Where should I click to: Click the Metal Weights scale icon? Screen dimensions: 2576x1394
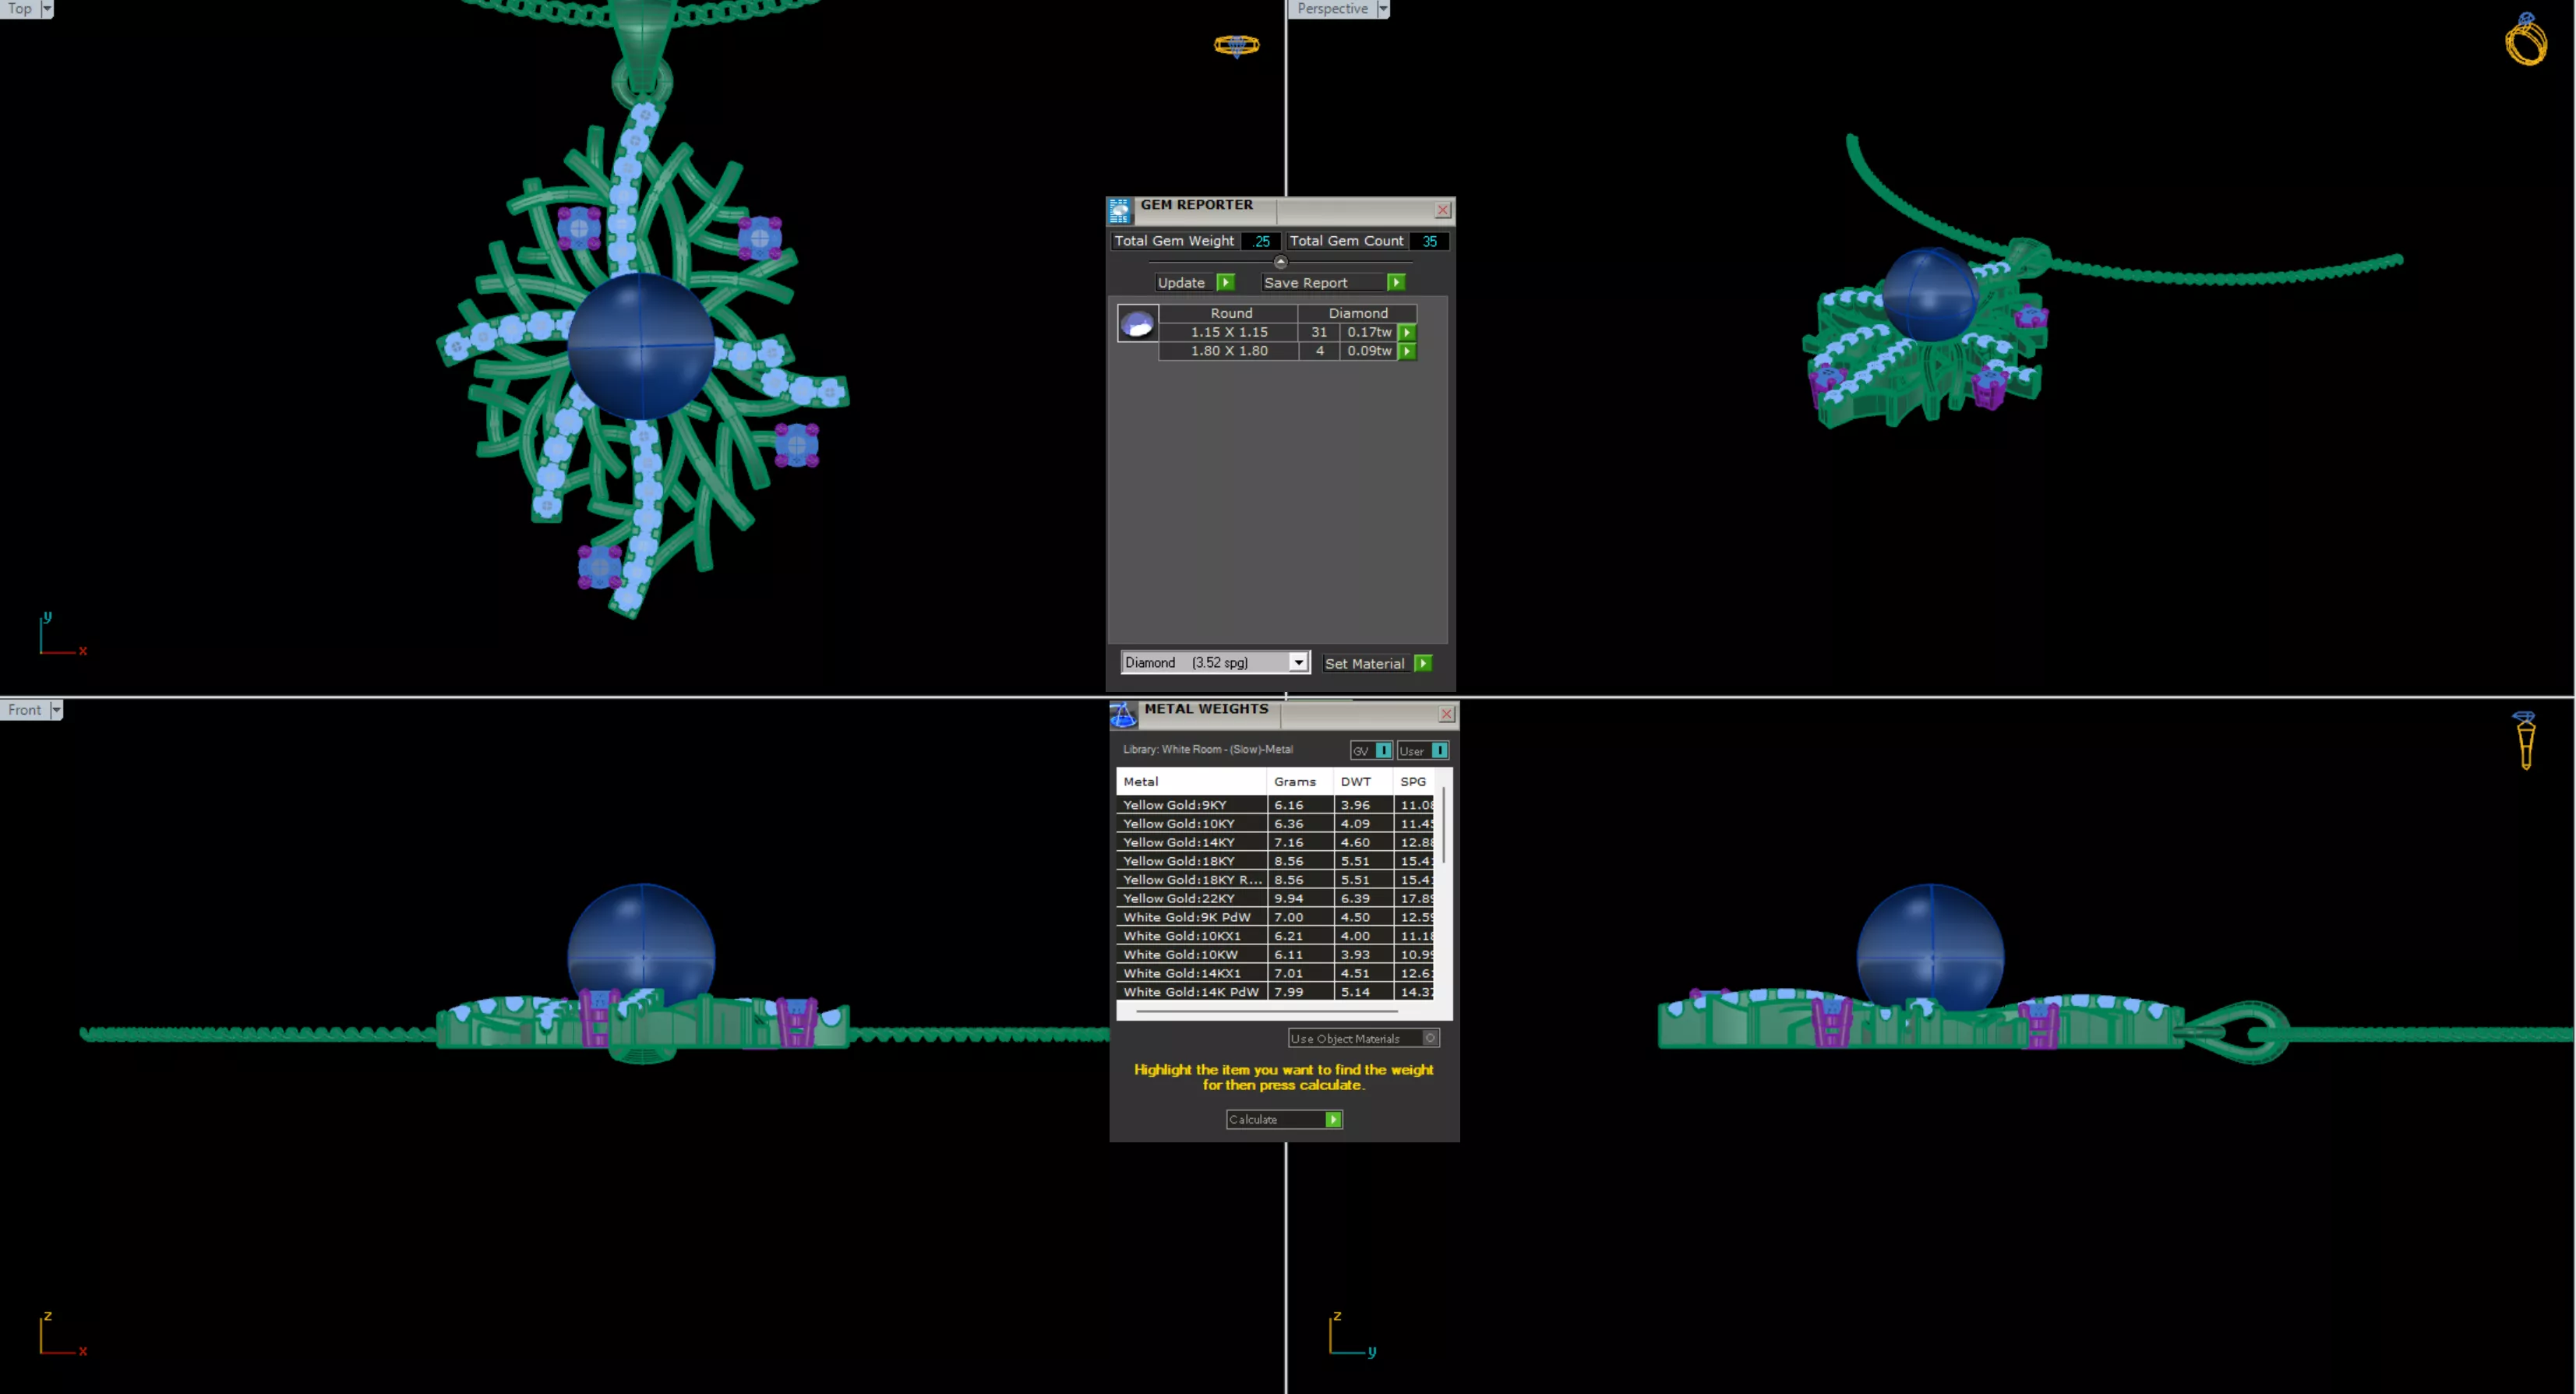pyautogui.click(x=1123, y=714)
